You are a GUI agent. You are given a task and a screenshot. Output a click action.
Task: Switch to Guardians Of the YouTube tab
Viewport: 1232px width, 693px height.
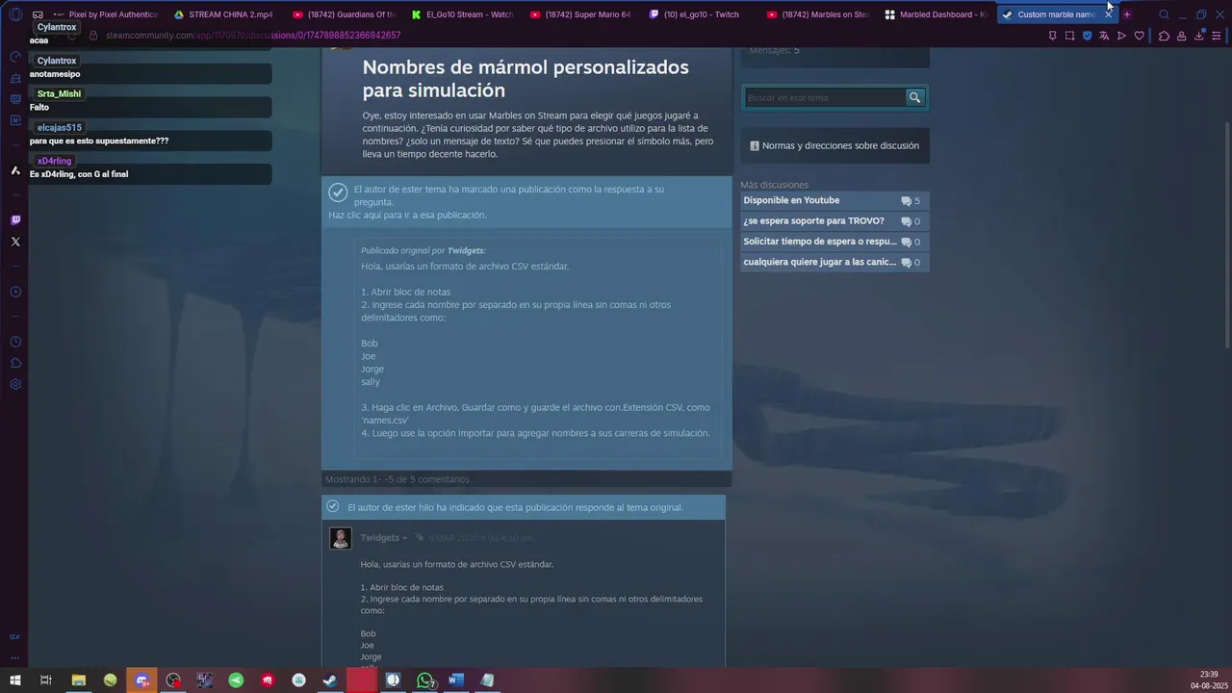(343, 14)
